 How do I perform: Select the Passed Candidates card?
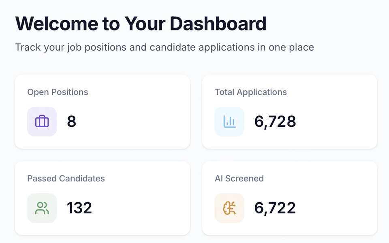pos(102,198)
